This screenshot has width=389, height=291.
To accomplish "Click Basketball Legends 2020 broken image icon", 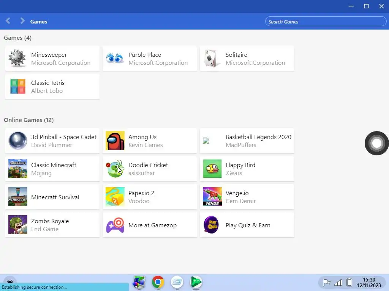I will point(206,141).
